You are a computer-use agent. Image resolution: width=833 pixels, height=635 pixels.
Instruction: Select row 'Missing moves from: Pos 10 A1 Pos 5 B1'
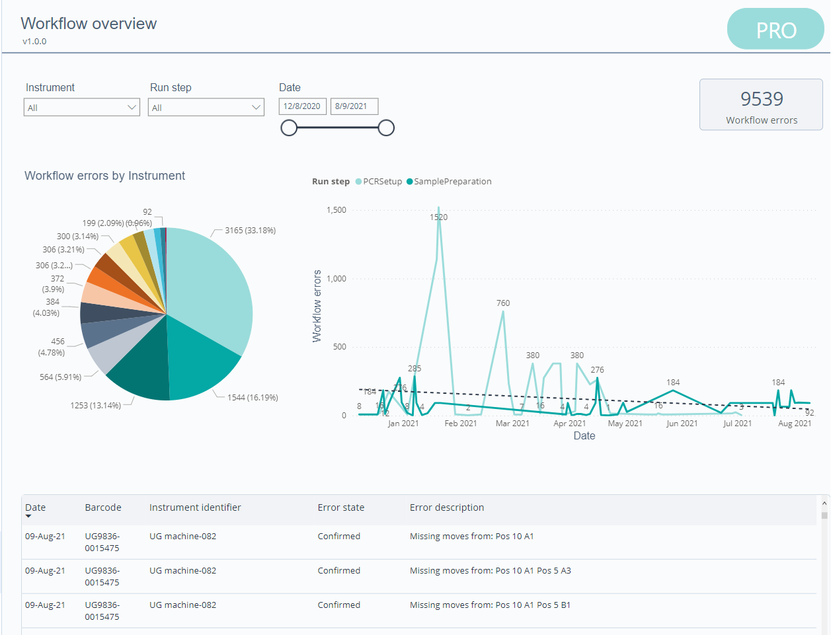click(x=419, y=611)
